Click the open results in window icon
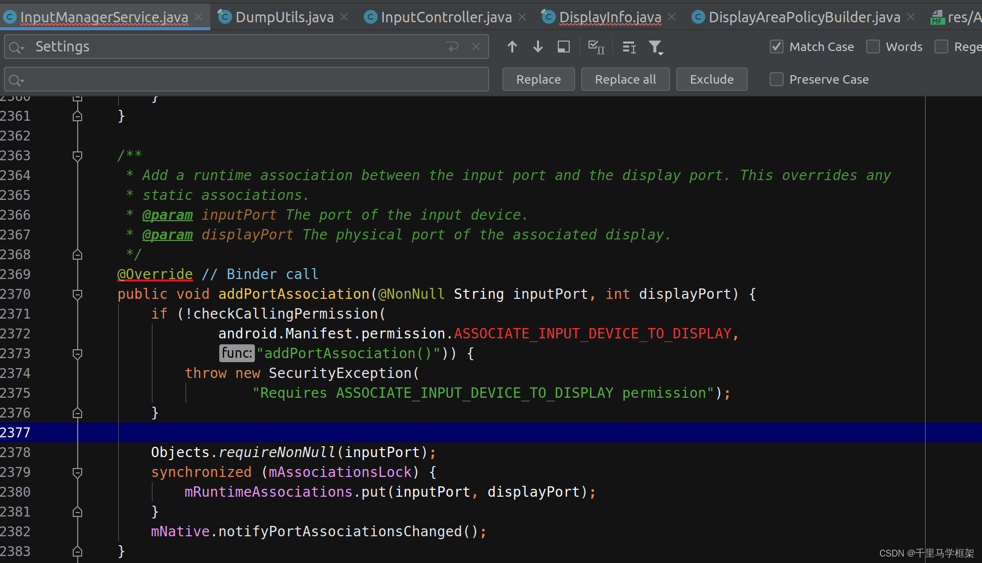This screenshot has height=563, width=982. coord(563,47)
